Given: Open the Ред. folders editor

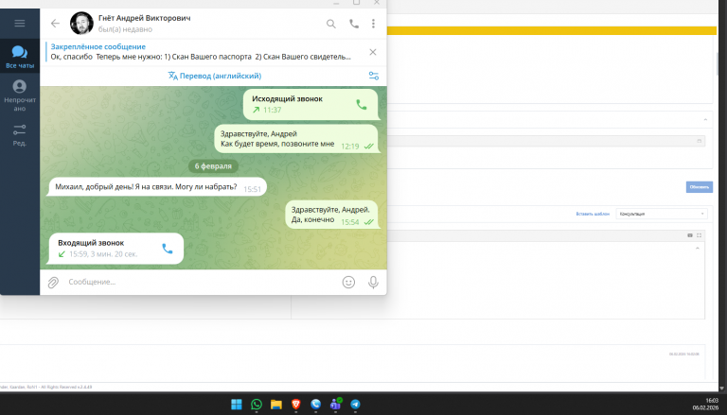Looking at the screenshot, I should pyautogui.click(x=20, y=135).
